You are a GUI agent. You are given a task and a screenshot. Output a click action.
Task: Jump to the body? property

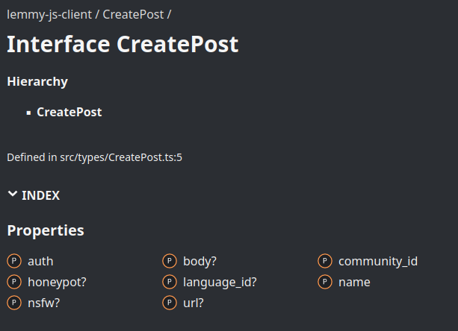click(x=199, y=262)
